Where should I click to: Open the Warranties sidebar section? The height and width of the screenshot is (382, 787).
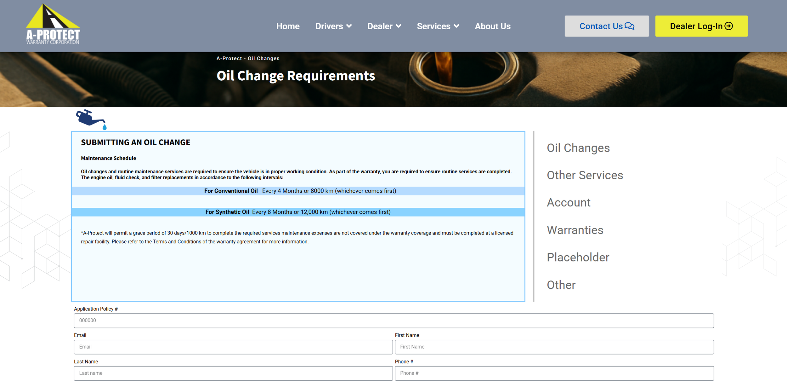click(x=575, y=230)
